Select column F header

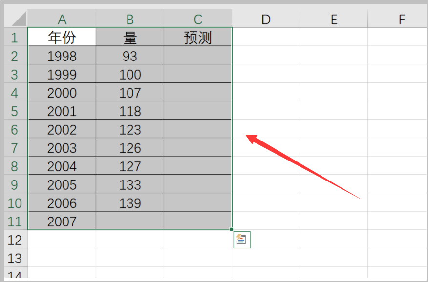click(x=398, y=19)
